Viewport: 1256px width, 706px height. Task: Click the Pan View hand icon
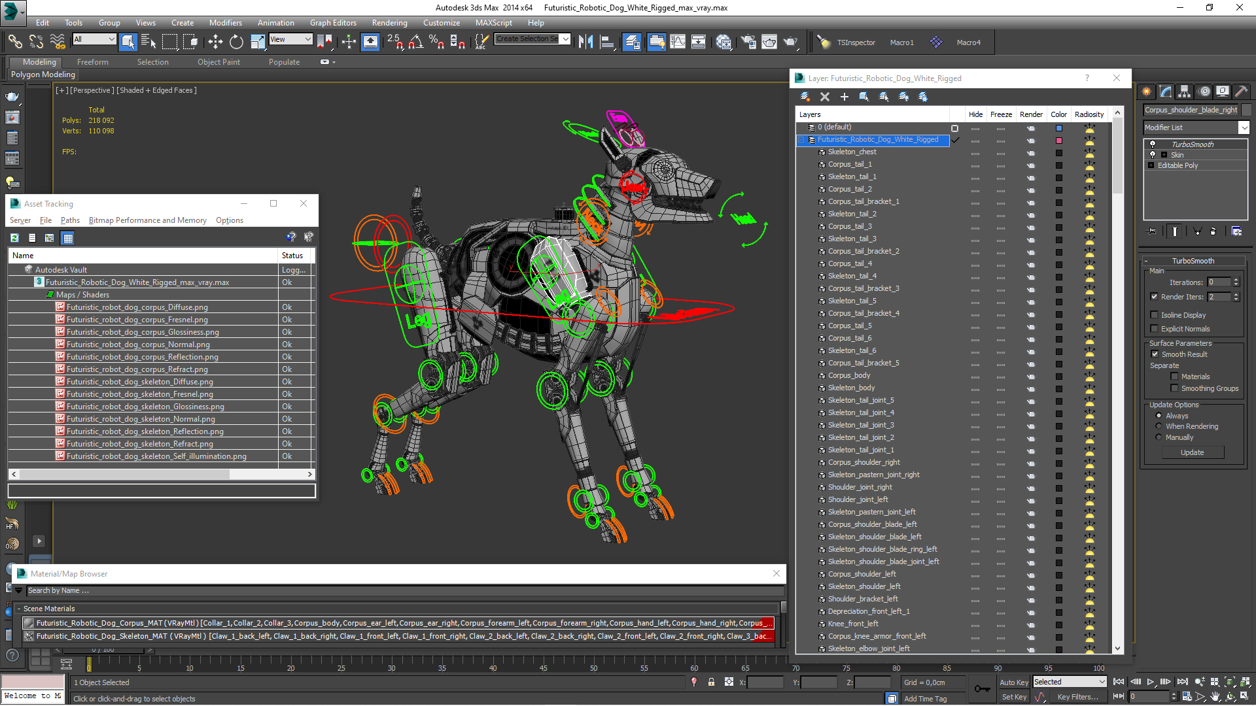[1215, 697]
